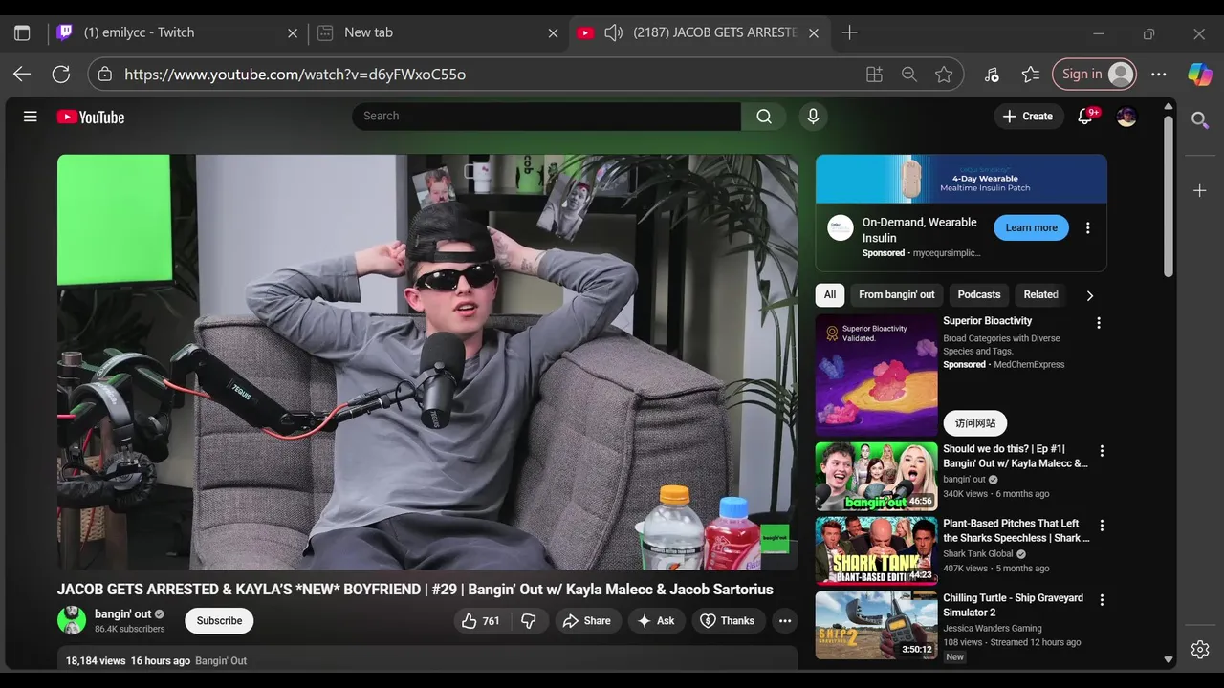1224x688 pixels.
Task: Go back in the browser
Action: point(22,75)
